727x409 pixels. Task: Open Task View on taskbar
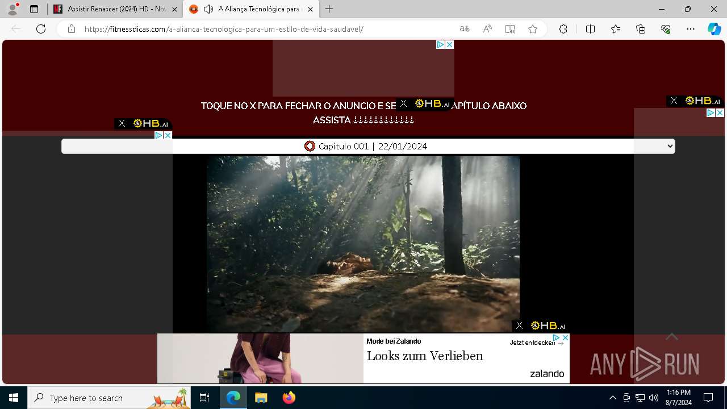pos(204,398)
